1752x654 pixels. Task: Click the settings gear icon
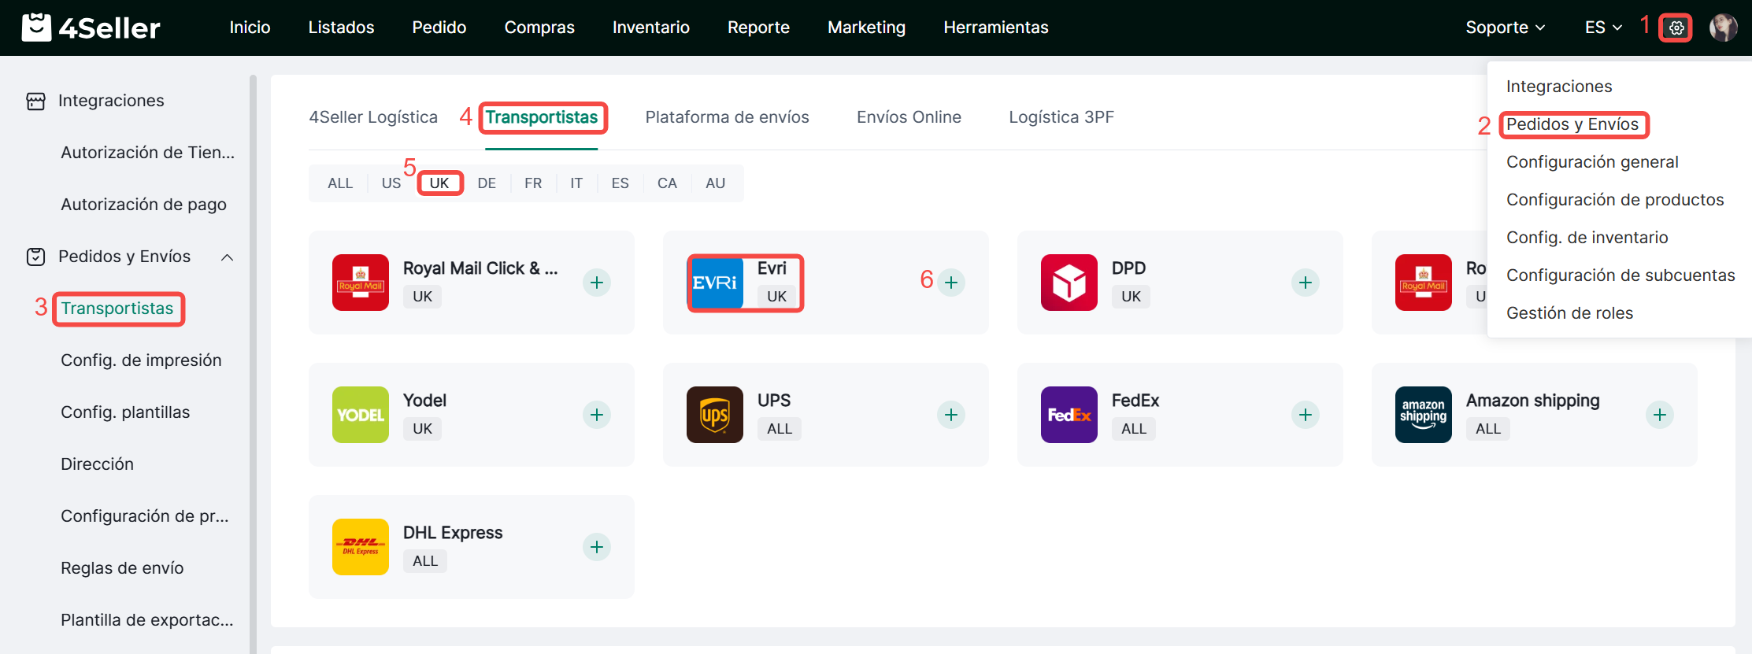(1676, 28)
